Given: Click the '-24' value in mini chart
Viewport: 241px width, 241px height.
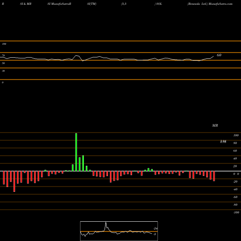Looking at the screenshot, I should coord(155,228).
